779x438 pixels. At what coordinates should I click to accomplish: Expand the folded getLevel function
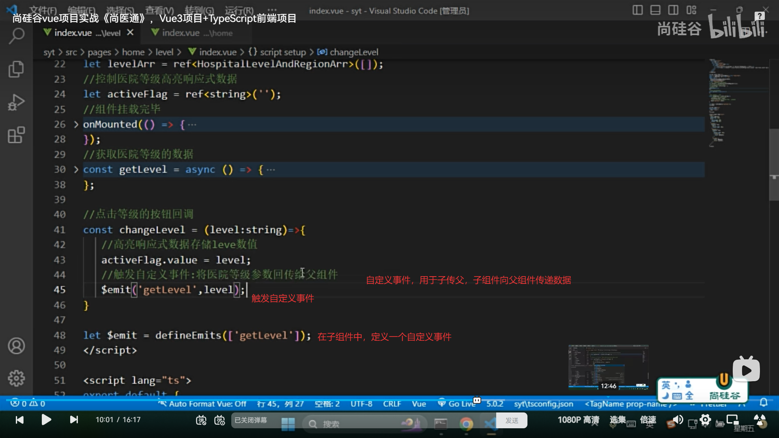[x=76, y=170]
